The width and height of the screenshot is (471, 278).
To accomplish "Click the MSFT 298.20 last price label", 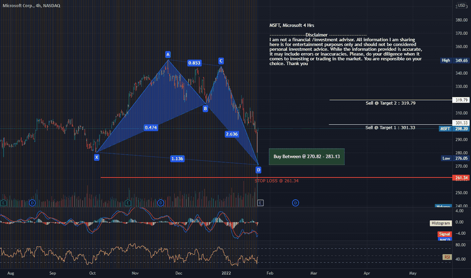I will (x=454, y=128).
